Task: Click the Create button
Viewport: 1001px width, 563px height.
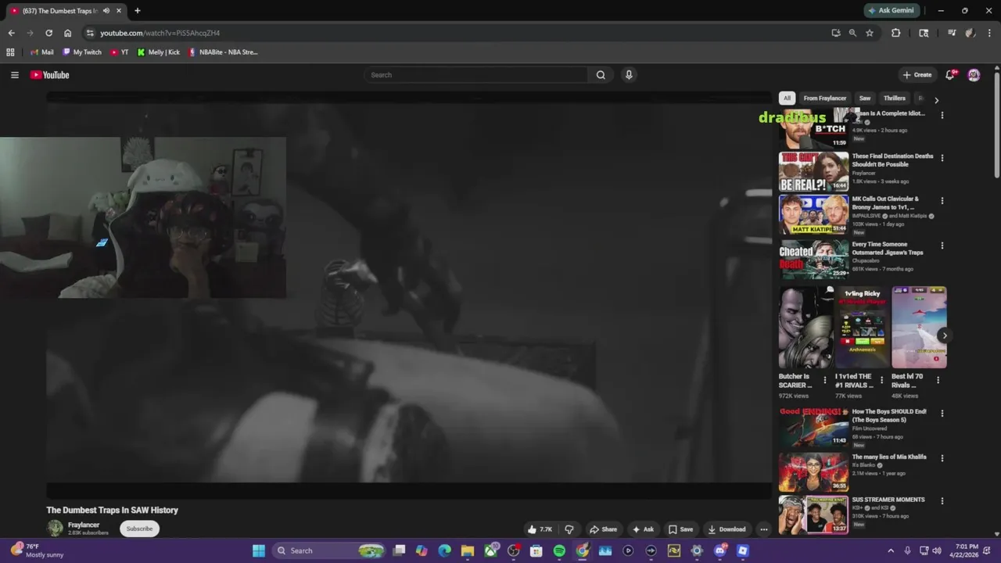Action: 917,75
